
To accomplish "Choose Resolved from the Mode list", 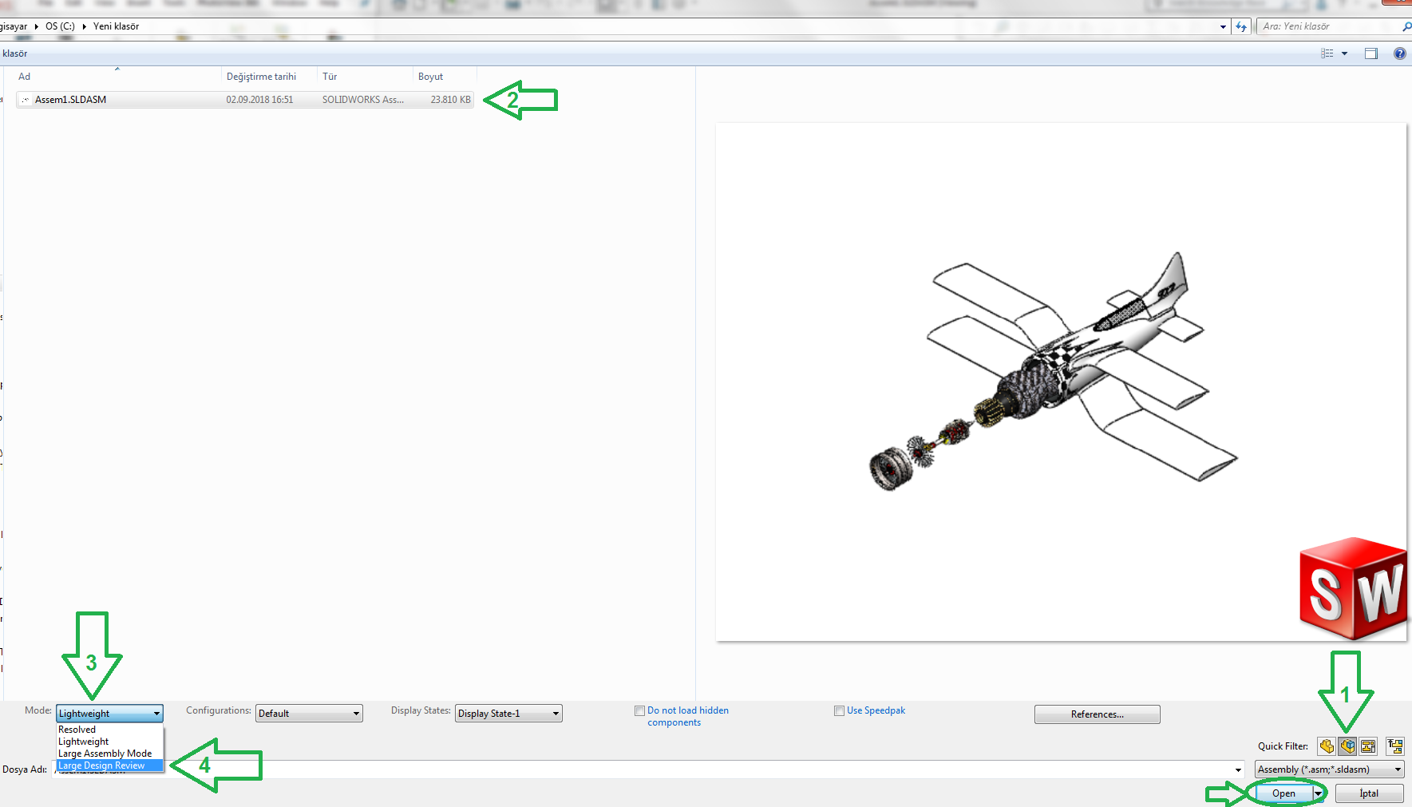I will (77, 730).
